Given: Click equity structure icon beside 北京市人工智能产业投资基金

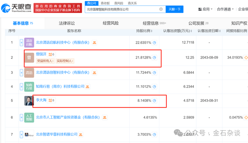Looking at the screenshot, I should [x=105, y=117].
